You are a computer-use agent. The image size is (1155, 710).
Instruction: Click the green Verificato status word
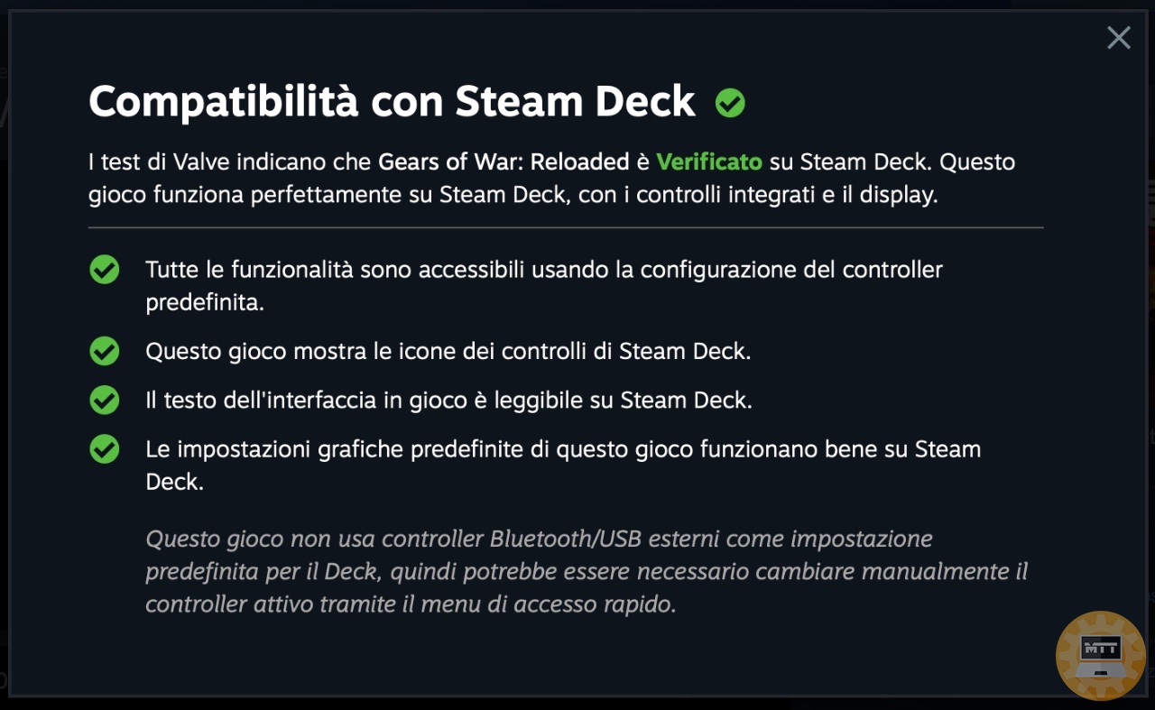point(709,162)
